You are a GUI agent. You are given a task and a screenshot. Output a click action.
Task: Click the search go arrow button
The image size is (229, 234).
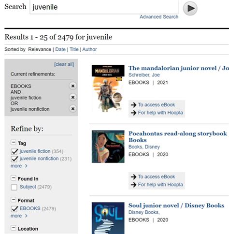[190, 8]
